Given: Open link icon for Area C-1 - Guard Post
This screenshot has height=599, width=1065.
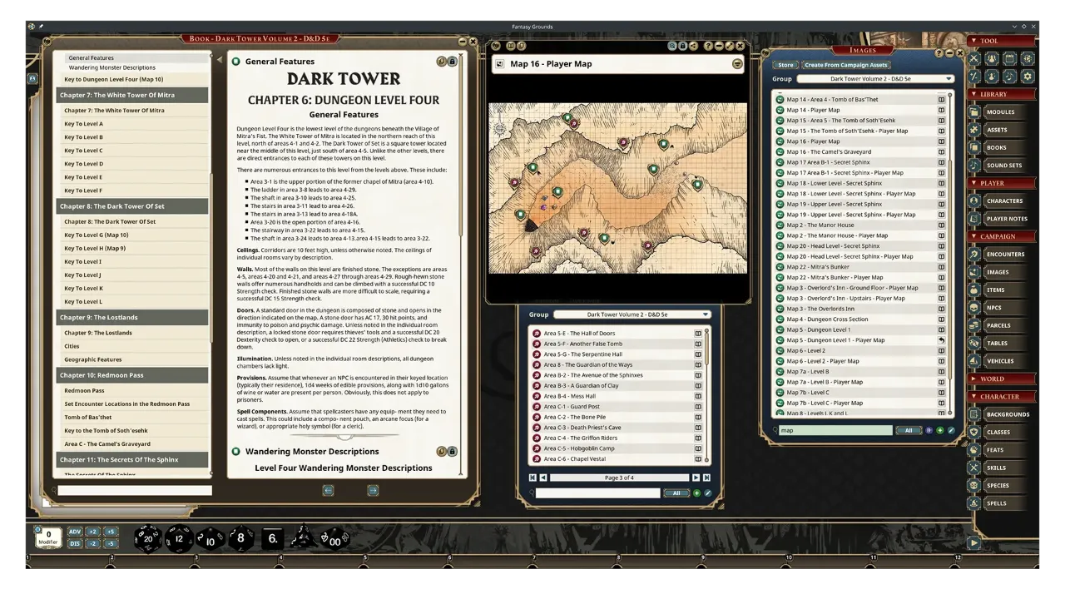Looking at the screenshot, I should (x=698, y=407).
